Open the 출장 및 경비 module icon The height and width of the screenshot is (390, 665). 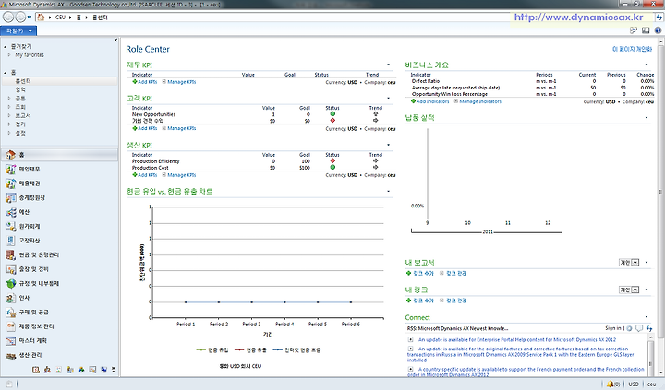(x=10, y=269)
